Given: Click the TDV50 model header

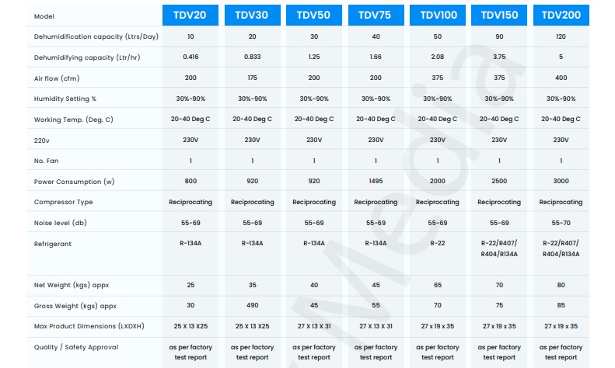Looking at the screenshot, I should 314,16.
